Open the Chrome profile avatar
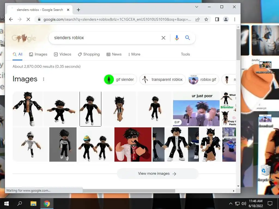The height and width of the screenshot is (209, 279). click(x=226, y=19)
